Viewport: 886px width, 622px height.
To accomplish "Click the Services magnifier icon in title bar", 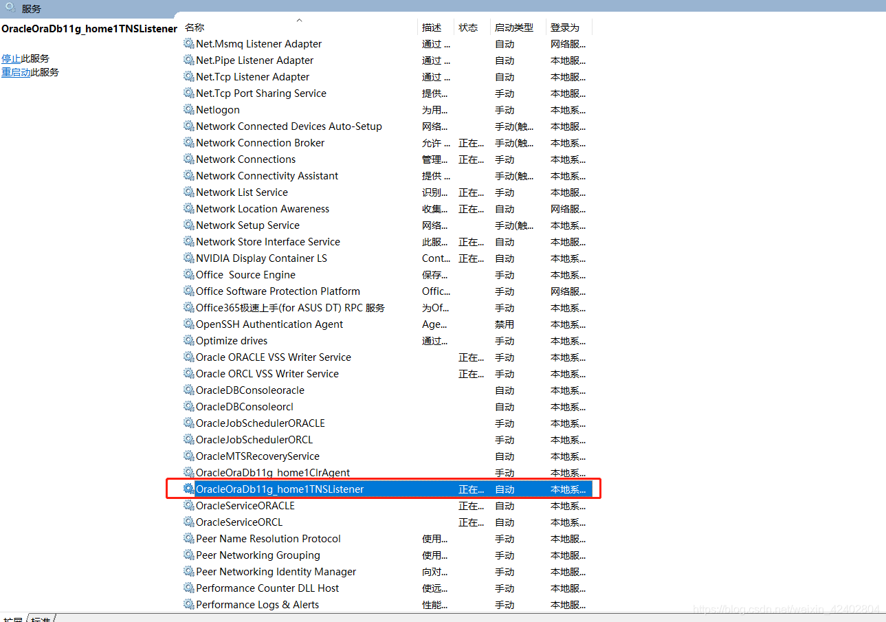I will pos(11,8).
